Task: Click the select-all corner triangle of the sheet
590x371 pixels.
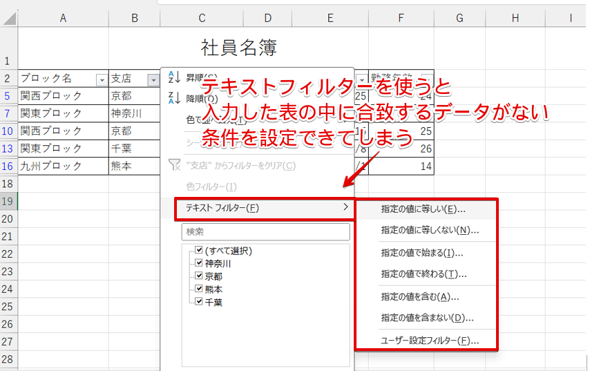Action: [x=9, y=18]
